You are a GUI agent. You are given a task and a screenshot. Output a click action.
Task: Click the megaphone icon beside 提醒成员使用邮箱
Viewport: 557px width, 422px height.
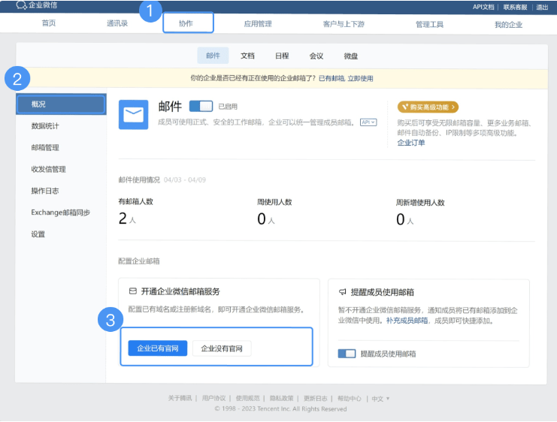click(342, 292)
